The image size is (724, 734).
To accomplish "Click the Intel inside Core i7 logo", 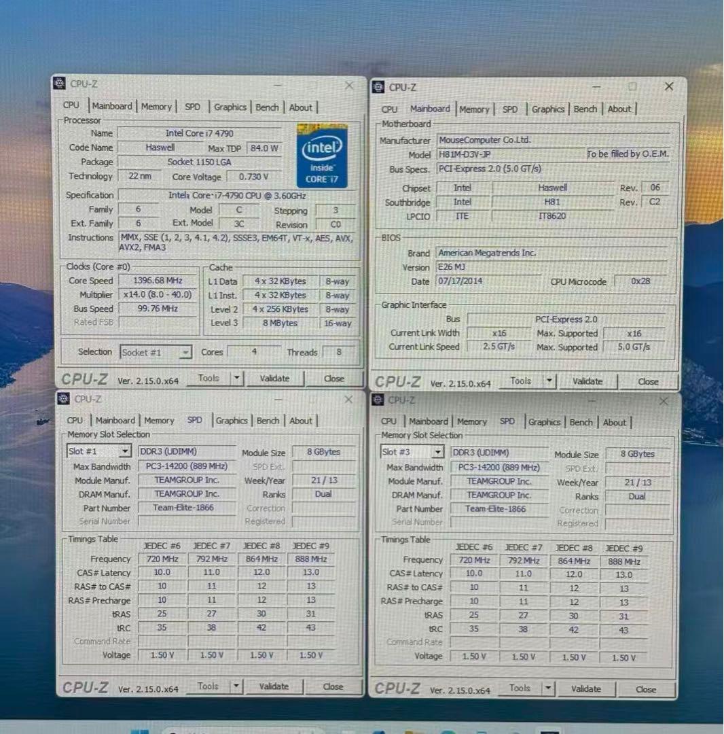I will coord(322,156).
